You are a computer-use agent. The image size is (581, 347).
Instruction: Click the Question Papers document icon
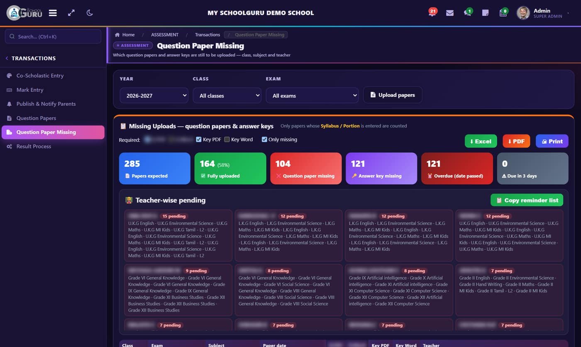[x=9, y=118]
